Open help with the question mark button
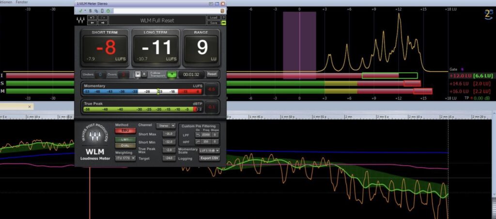The image size is (496, 219). pos(224,18)
